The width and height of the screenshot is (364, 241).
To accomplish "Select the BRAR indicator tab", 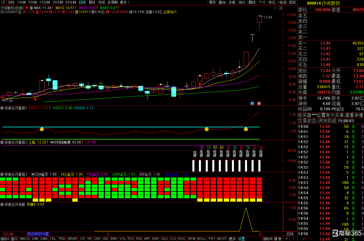I will tap(73, 239).
